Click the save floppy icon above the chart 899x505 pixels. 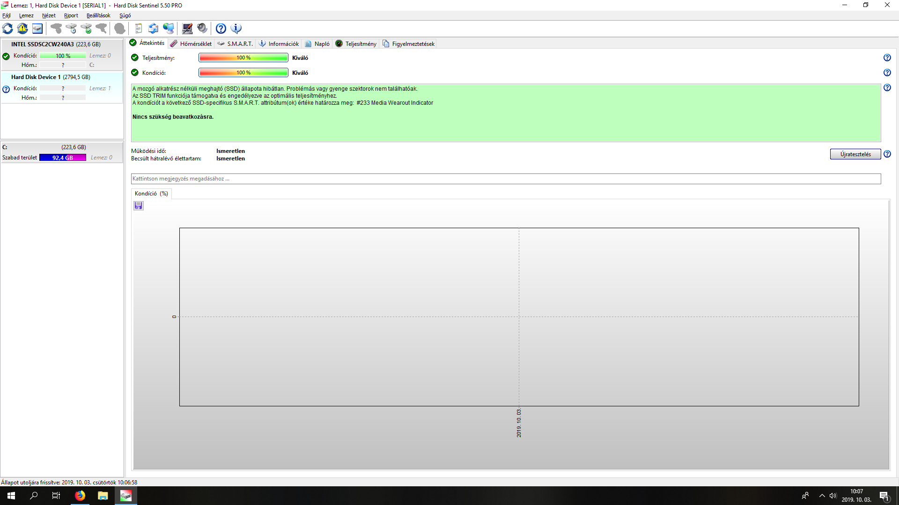[x=139, y=206]
